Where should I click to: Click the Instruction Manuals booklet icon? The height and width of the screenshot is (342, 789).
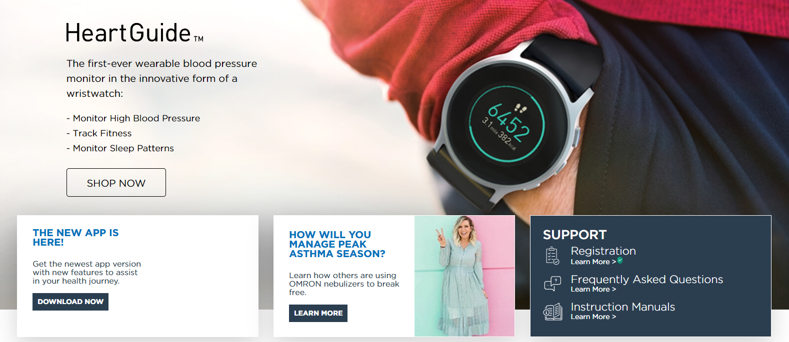[552, 312]
